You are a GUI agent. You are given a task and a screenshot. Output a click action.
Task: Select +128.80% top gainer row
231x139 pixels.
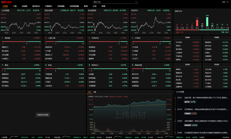click(187, 42)
